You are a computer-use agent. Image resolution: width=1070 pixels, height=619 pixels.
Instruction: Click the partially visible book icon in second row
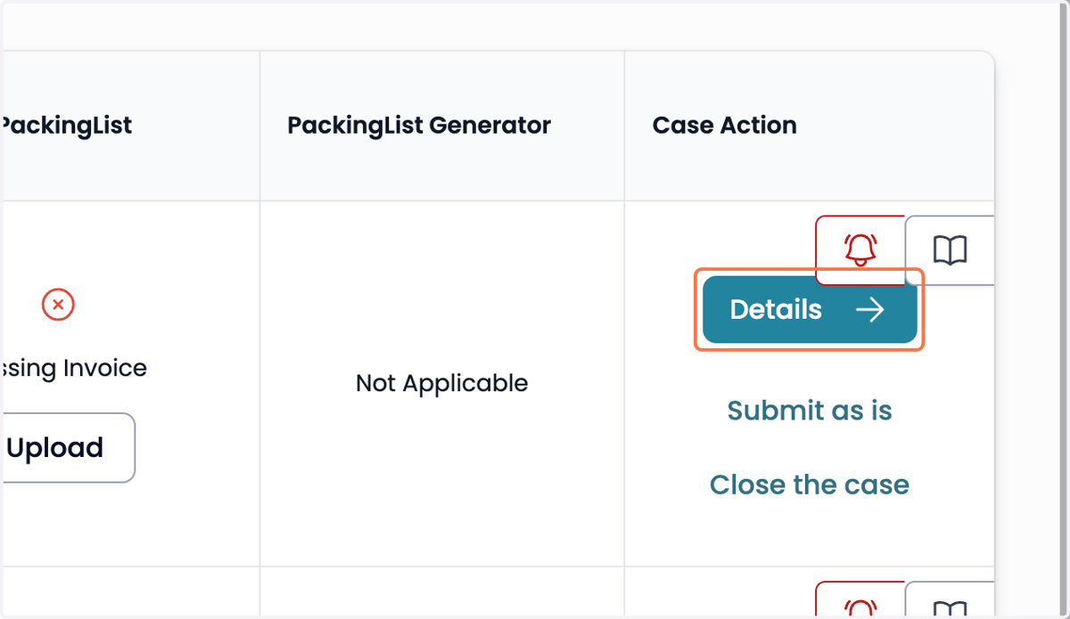[x=950, y=608]
